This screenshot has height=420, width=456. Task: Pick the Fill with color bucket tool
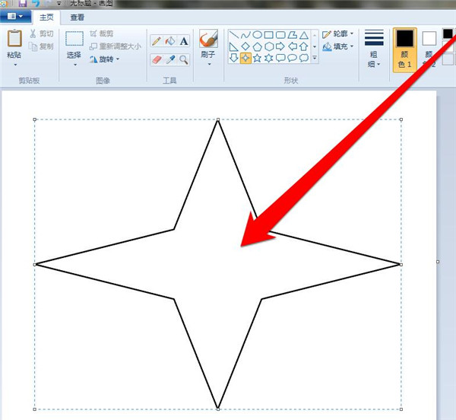pos(170,41)
